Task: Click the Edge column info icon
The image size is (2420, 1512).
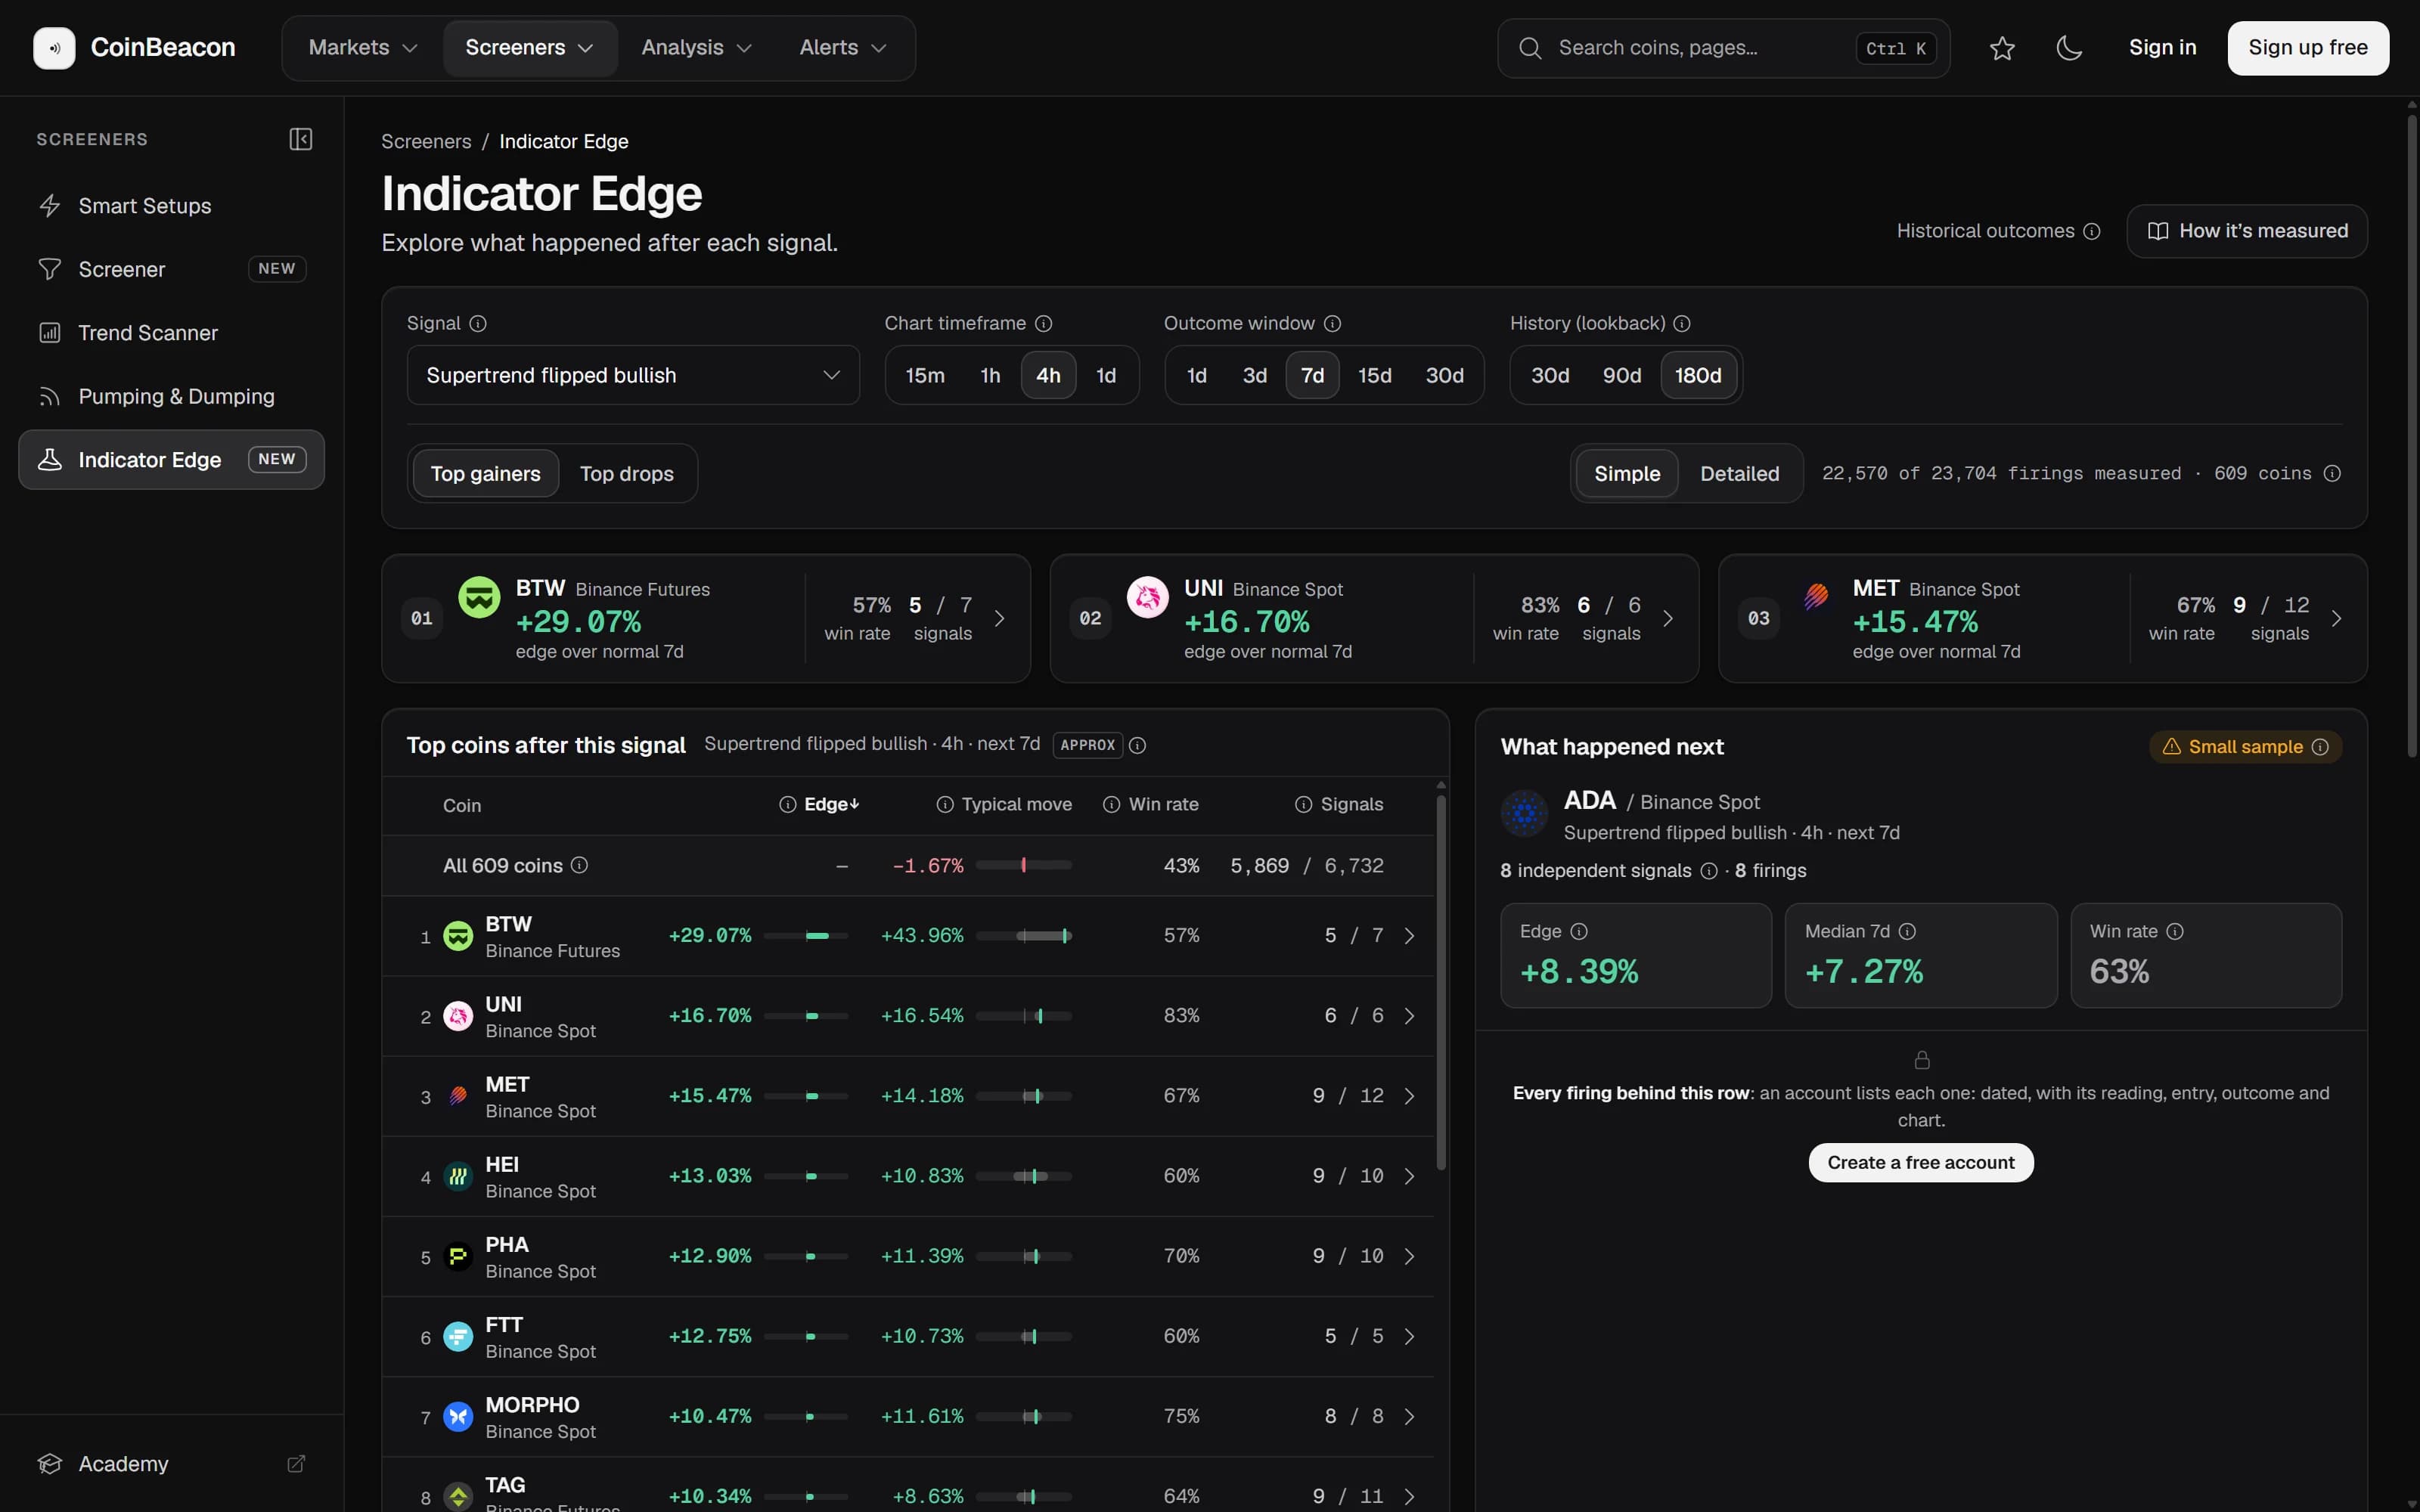Action: pos(788,804)
